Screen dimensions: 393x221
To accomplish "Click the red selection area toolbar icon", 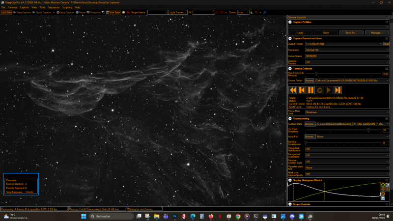I will (x=217, y=12).
